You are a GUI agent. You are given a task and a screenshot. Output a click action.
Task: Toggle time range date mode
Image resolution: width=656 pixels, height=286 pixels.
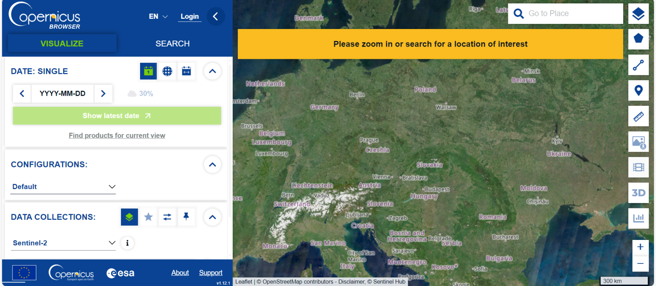pos(186,71)
